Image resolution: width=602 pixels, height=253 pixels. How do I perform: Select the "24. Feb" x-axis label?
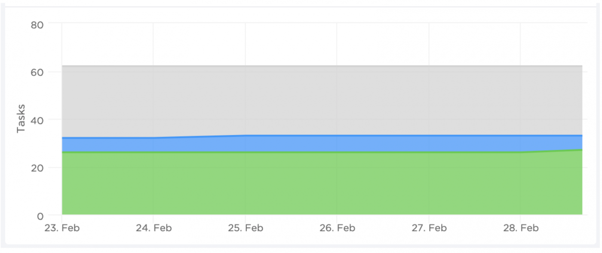pos(154,228)
